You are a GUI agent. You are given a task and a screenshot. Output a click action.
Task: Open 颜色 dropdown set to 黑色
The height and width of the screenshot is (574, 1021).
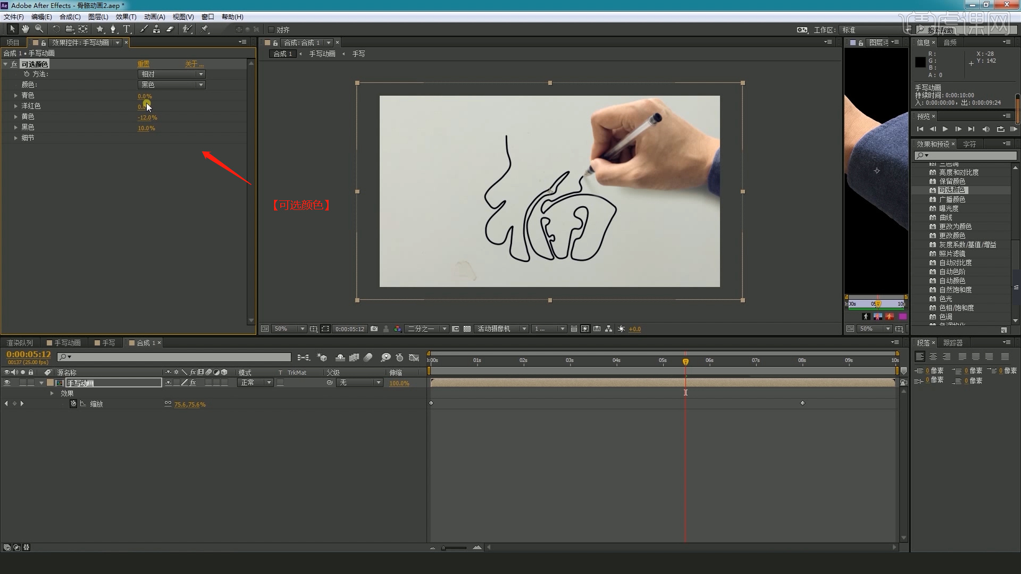click(x=171, y=85)
